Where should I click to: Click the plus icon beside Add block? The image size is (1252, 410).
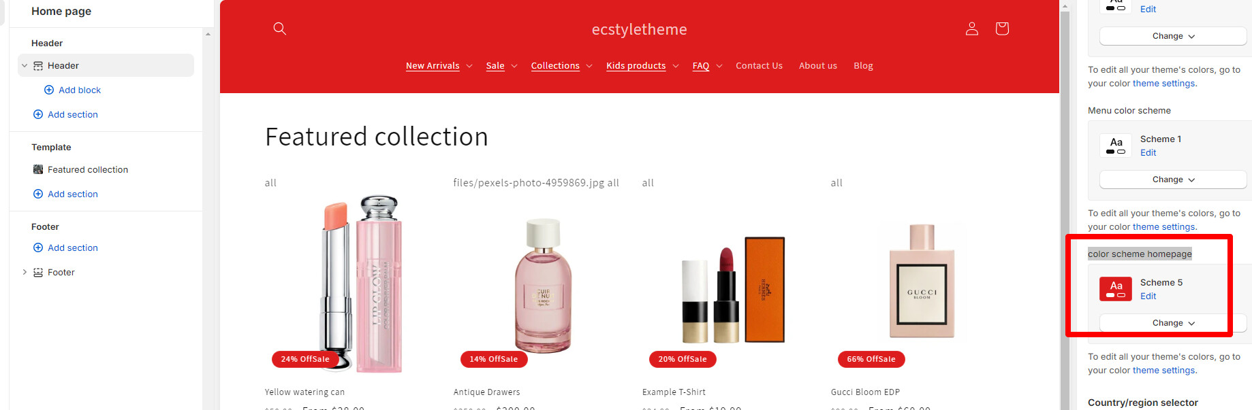tap(49, 90)
